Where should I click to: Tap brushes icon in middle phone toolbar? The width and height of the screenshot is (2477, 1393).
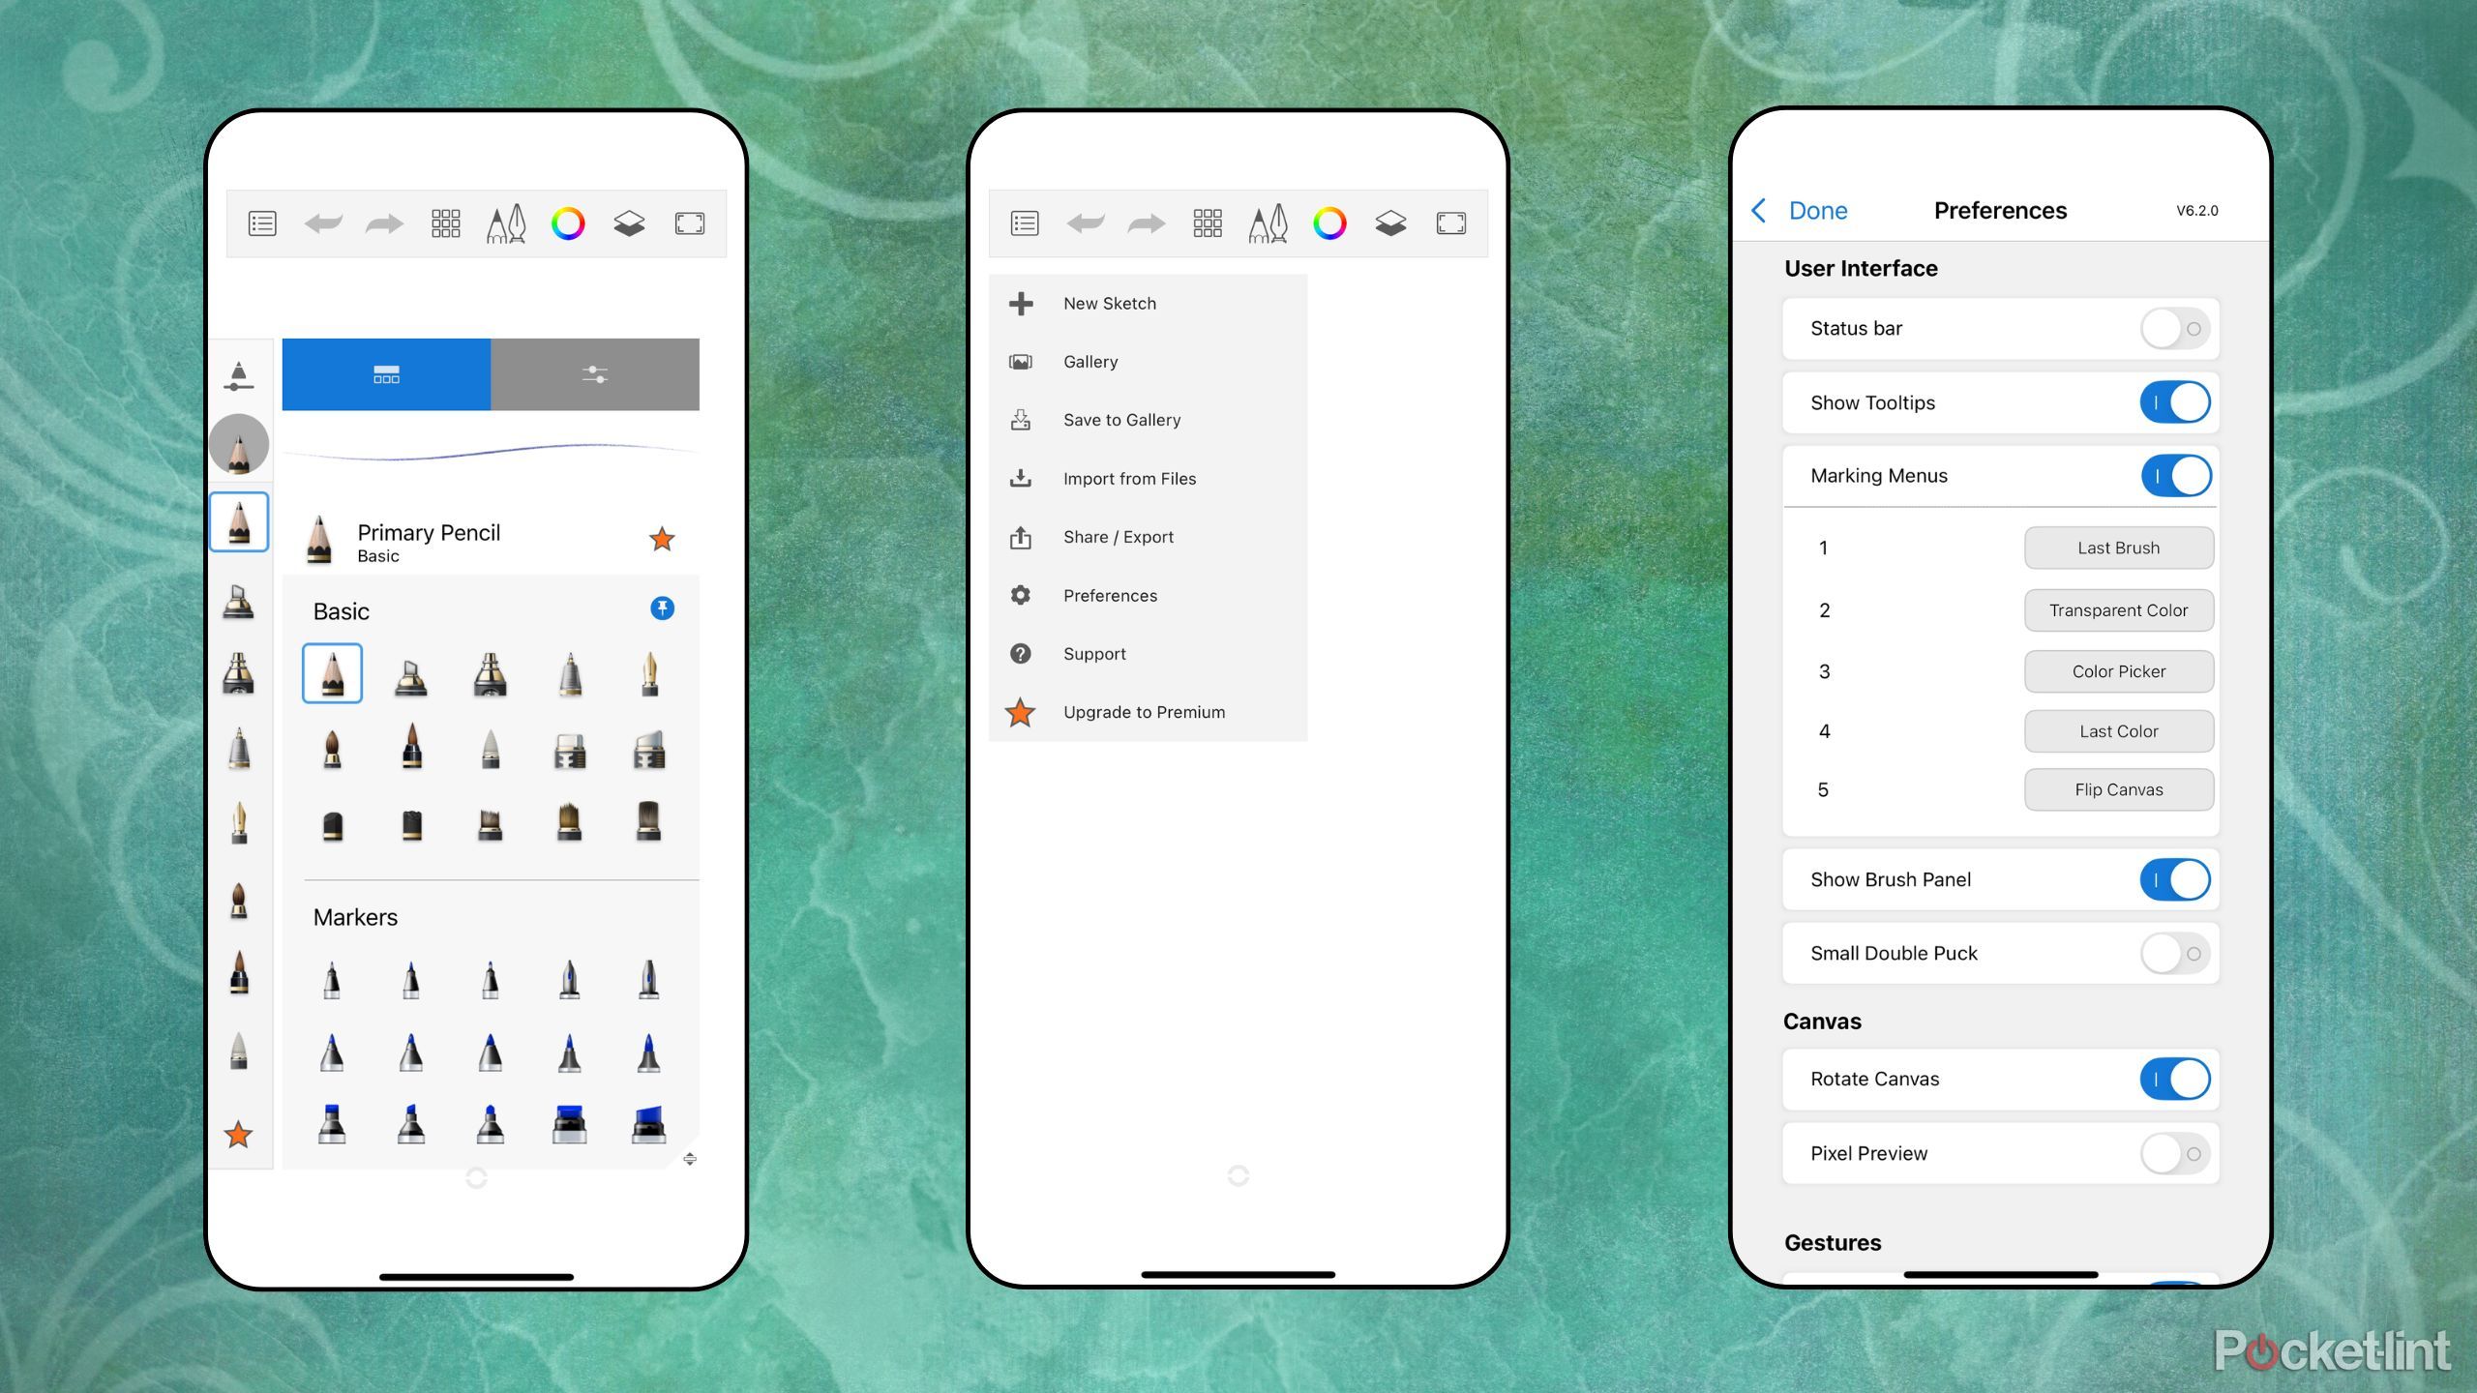(x=1268, y=223)
